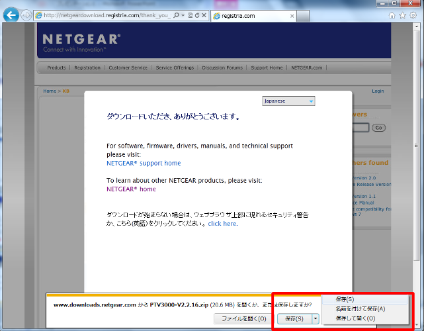
Task: Click the NETGEAR logo in the header
Action: [x=81, y=42]
